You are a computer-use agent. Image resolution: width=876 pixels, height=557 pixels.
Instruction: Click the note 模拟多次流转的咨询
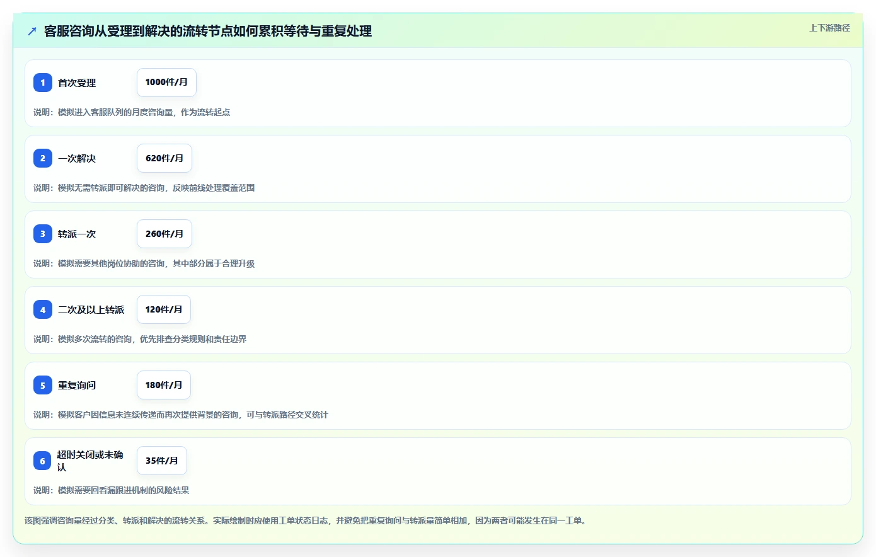point(140,339)
